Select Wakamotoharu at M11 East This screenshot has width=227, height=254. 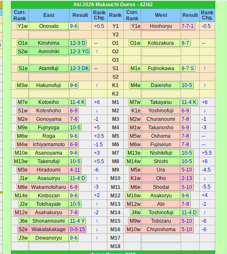pos(49,187)
